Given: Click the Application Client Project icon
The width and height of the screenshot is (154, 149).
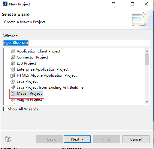Looking at the screenshot, I should (13, 51).
